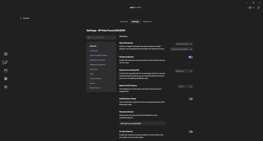
Task: Open the user account menu icon
Action: point(251,8)
